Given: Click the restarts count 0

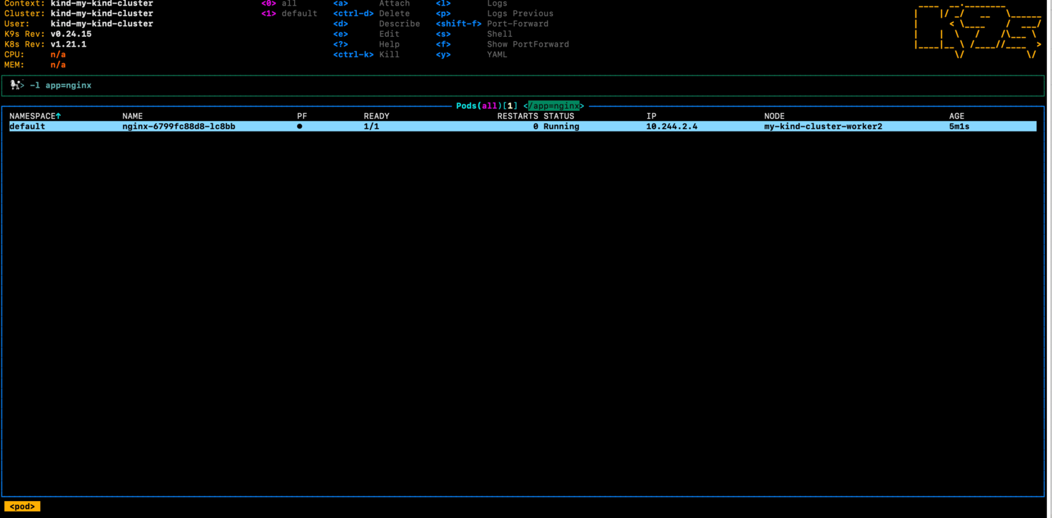Looking at the screenshot, I should (x=536, y=126).
